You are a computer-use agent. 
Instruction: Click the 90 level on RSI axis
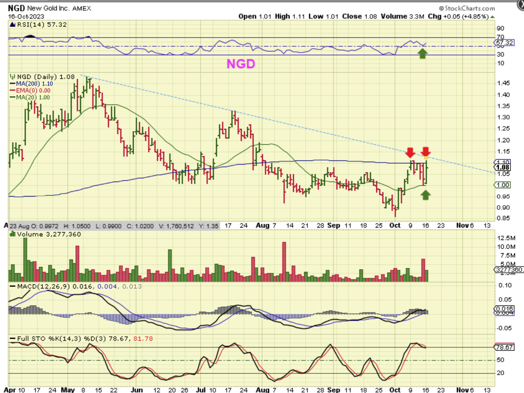500,29
